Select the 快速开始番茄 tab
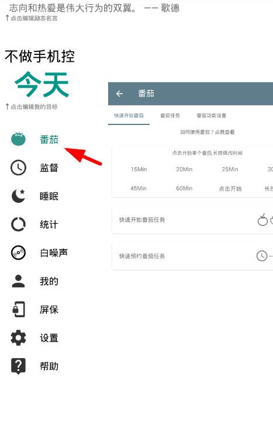 point(129,116)
